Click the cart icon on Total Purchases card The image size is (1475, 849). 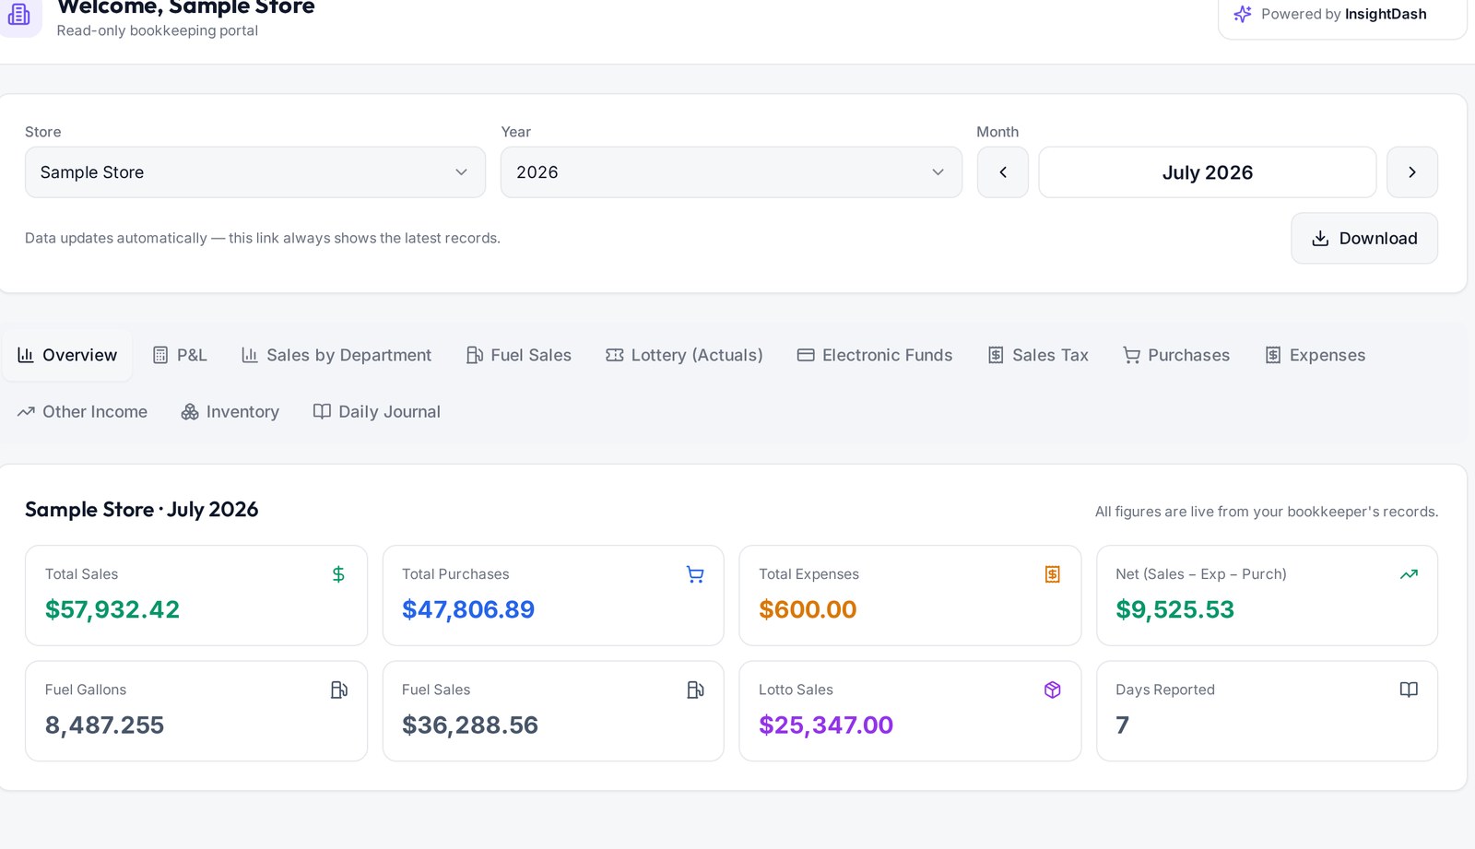[x=695, y=574]
